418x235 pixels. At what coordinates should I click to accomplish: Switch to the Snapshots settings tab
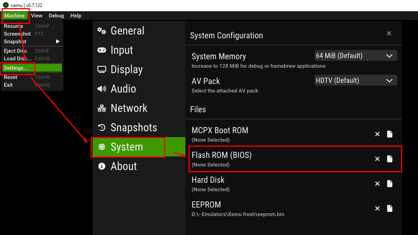(x=139, y=127)
